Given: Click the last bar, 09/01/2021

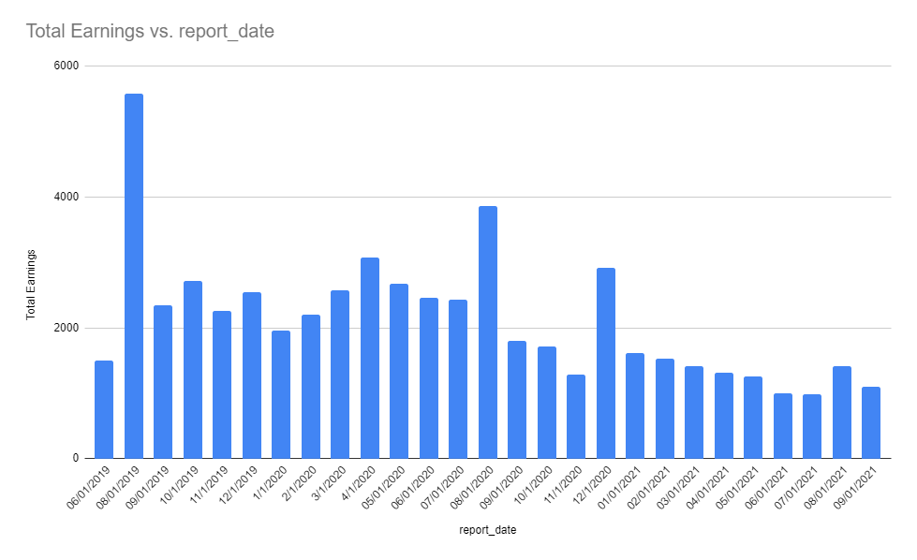Looking at the screenshot, I should 871,422.
